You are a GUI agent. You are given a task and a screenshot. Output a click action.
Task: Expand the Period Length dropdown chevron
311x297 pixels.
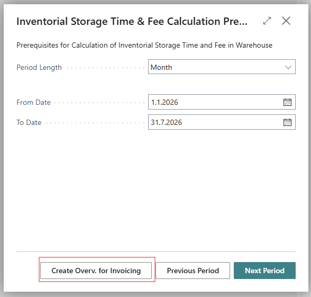(288, 67)
